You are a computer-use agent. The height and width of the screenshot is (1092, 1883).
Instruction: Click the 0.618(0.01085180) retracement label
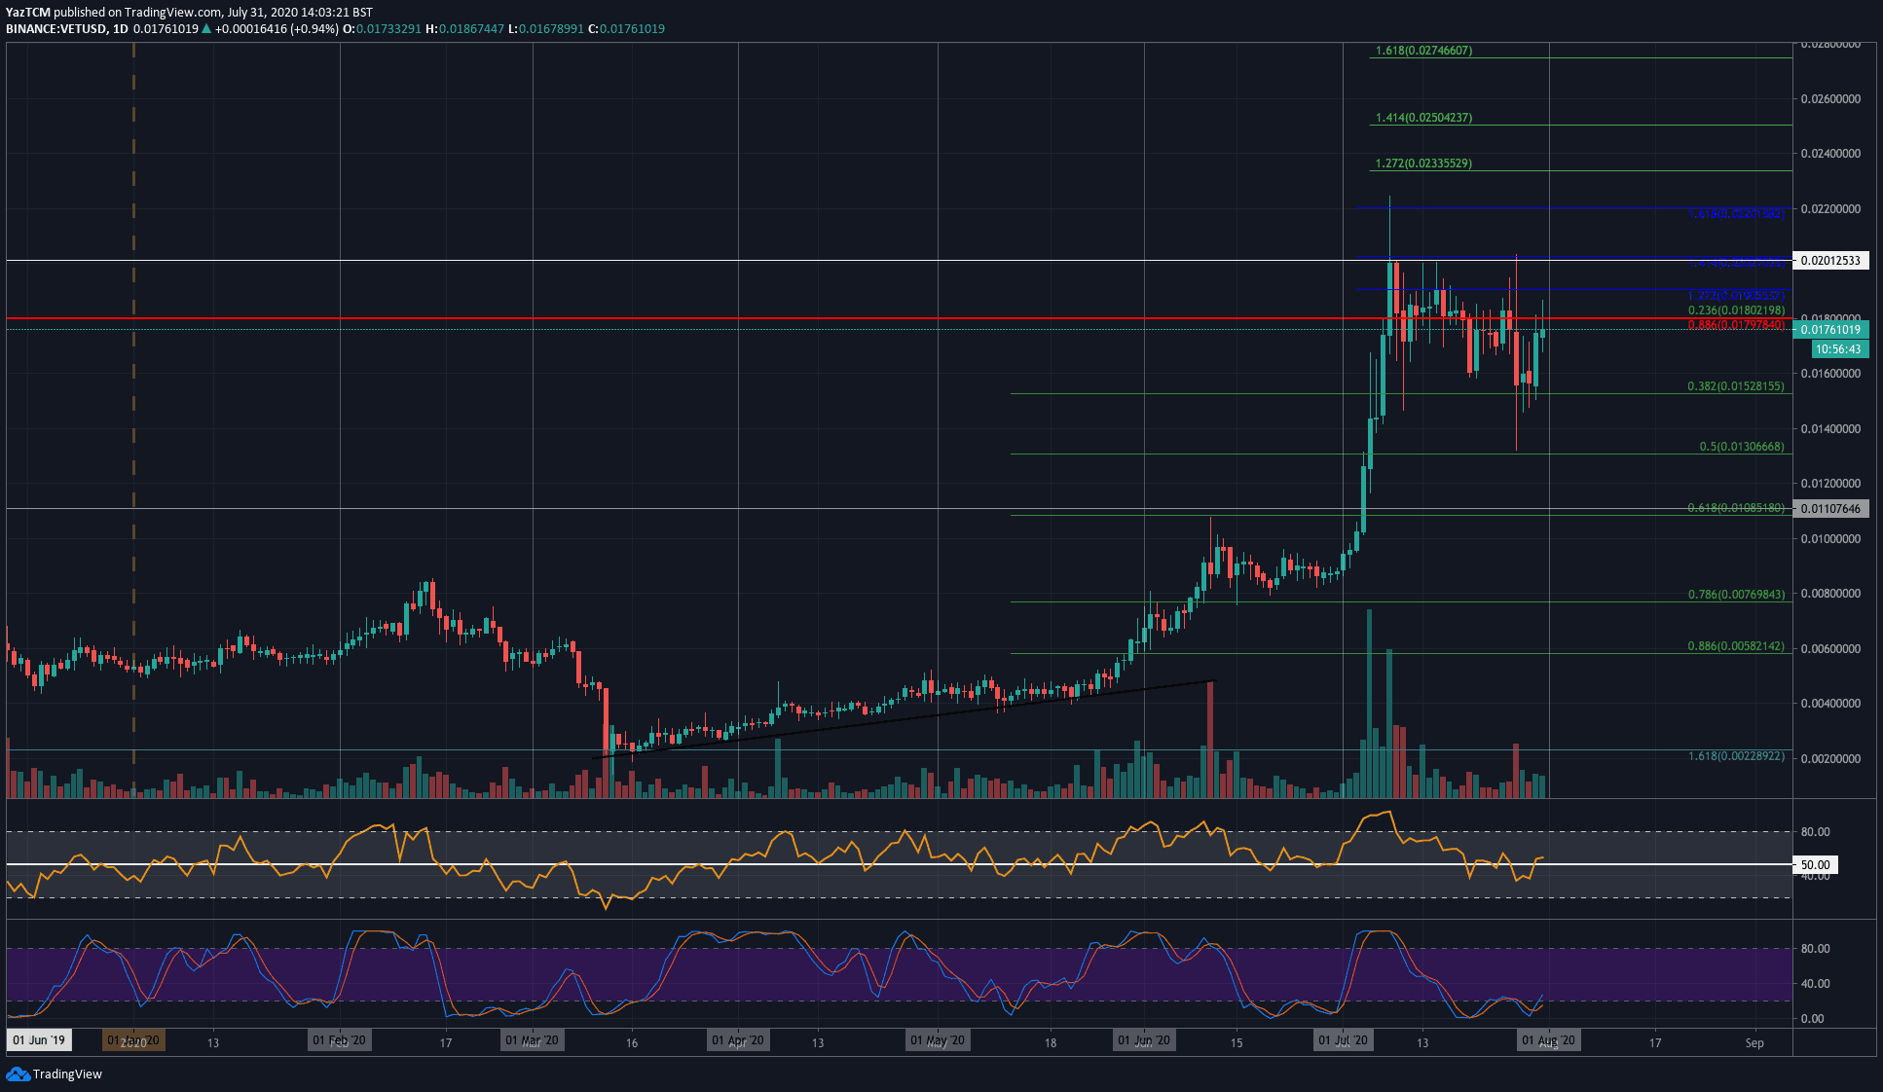tap(1736, 508)
